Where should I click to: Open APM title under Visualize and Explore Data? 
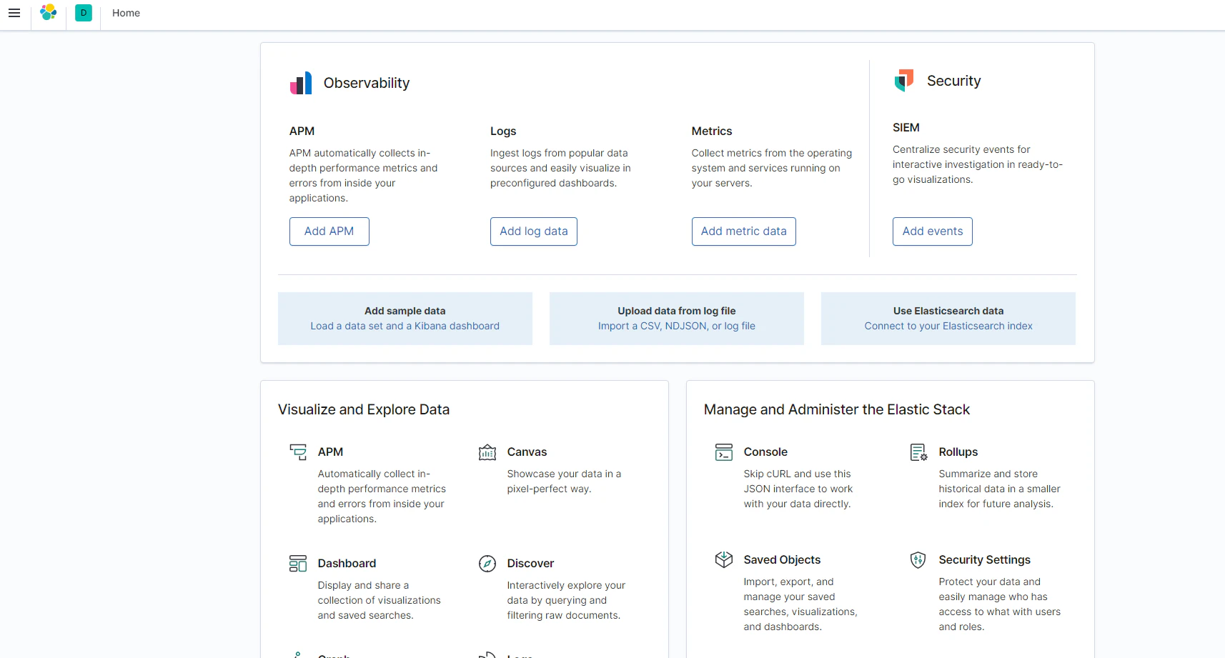point(330,452)
